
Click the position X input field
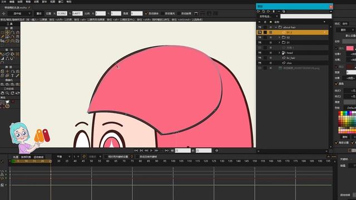(x=62, y=13)
